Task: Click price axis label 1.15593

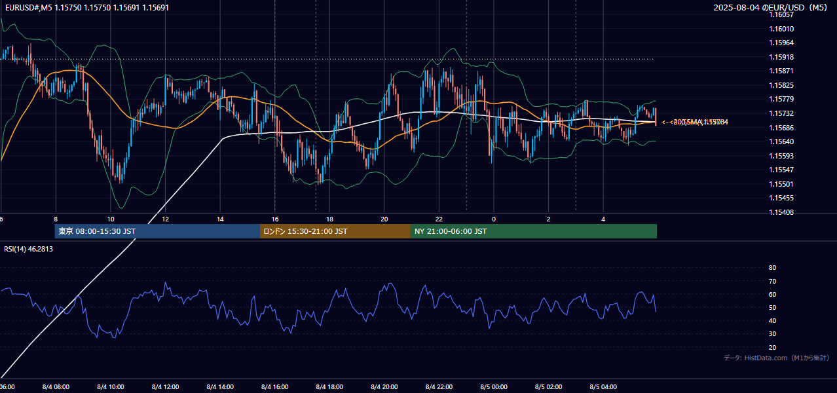Action: 781,156
